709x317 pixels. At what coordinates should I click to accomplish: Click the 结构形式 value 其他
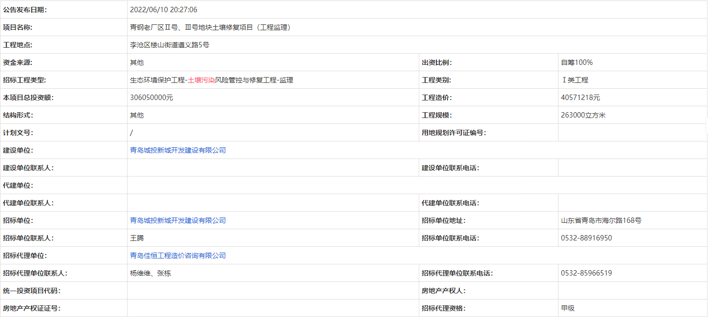click(x=137, y=115)
